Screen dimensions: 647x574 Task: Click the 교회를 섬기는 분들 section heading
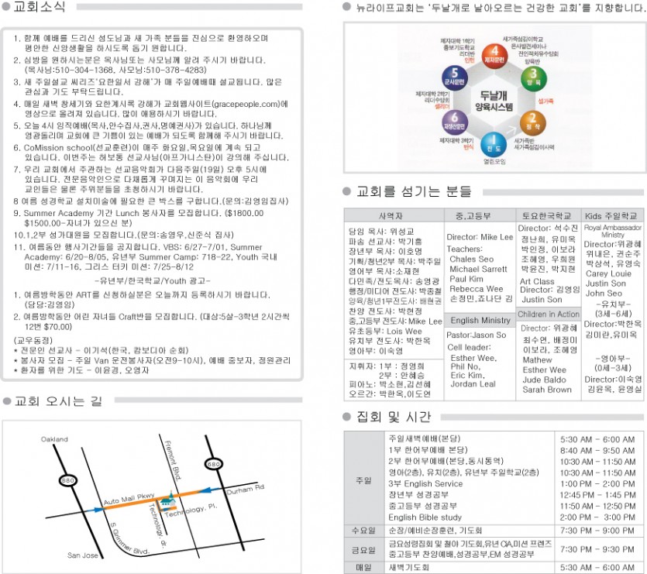click(414, 191)
